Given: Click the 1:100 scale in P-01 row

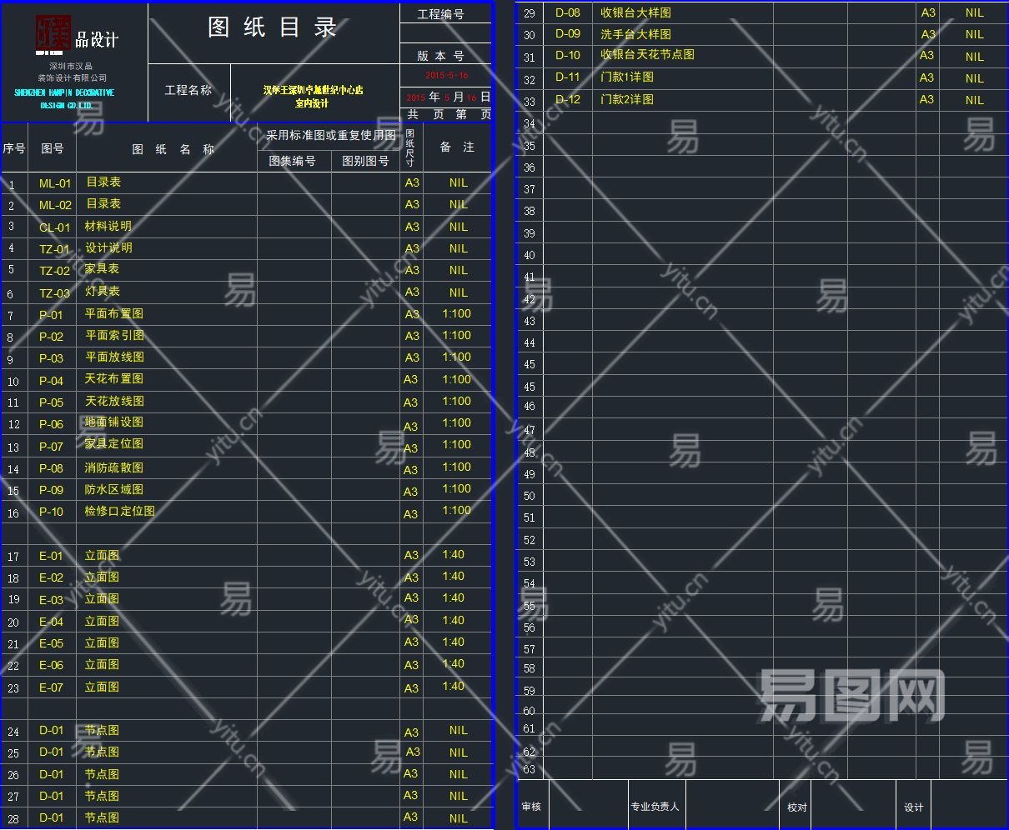Looking at the screenshot, I should pos(457,313).
